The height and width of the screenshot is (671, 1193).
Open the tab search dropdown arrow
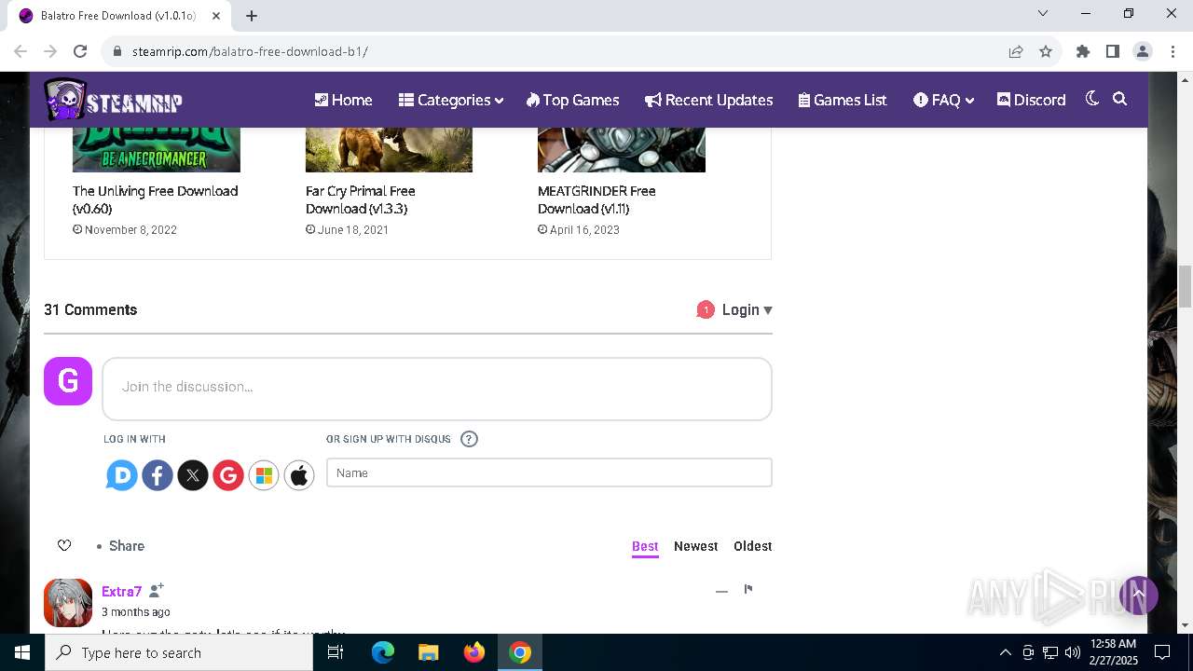(x=1043, y=13)
